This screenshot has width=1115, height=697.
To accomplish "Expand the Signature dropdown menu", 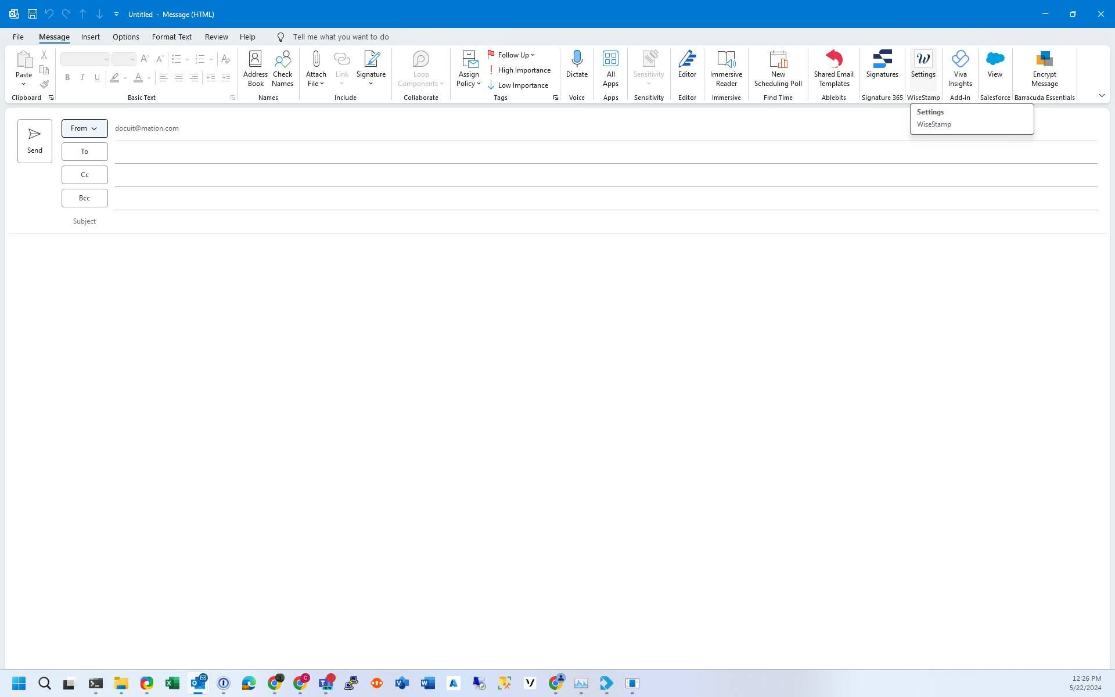I will [x=371, y=84].
